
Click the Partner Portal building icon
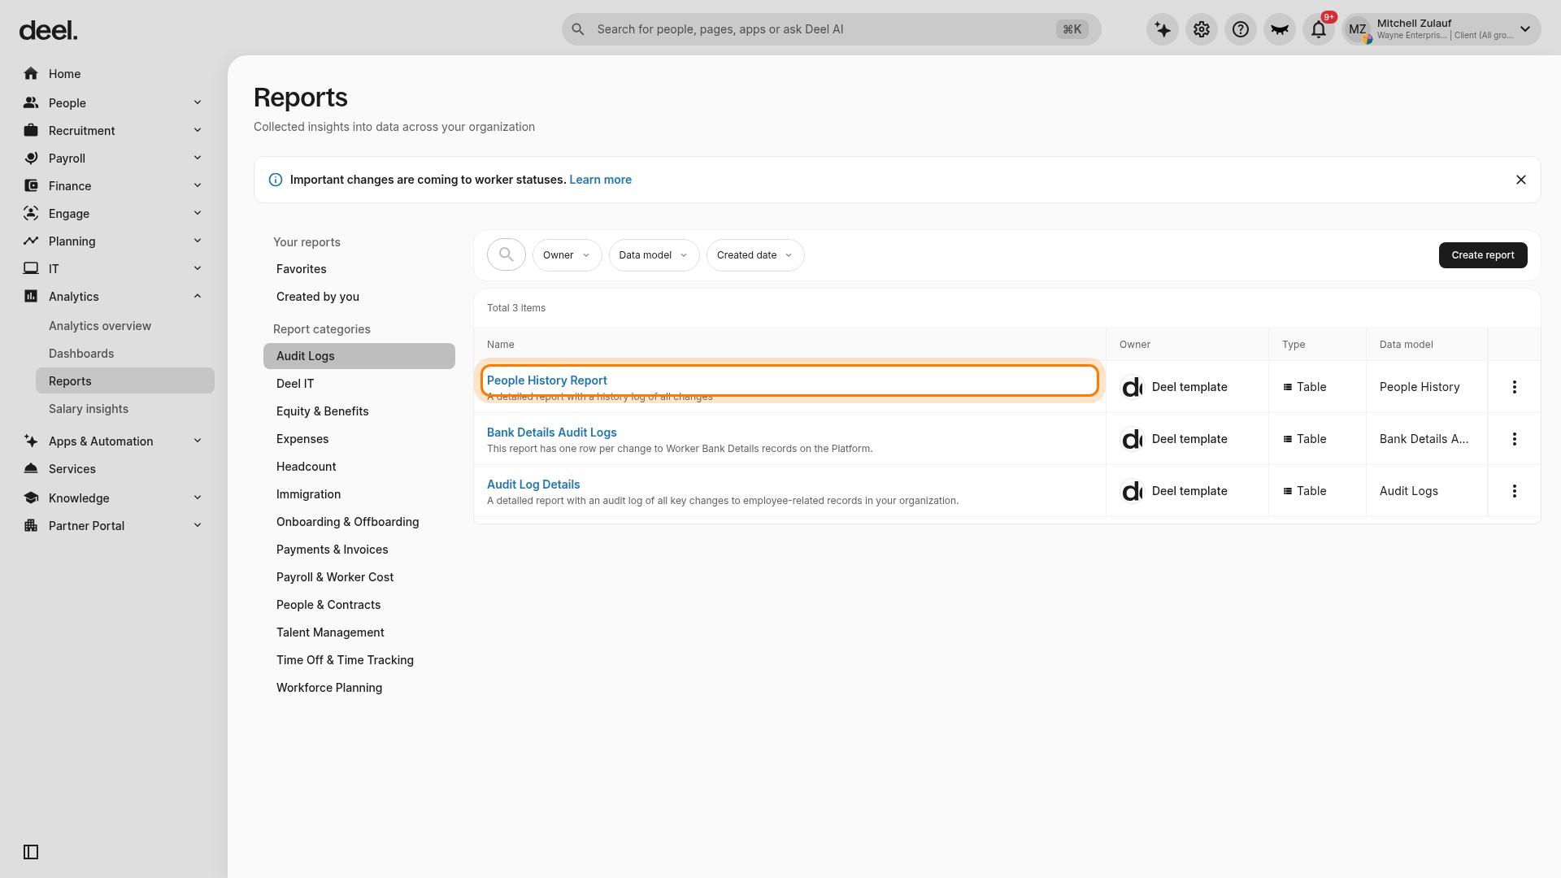(31, 526)
